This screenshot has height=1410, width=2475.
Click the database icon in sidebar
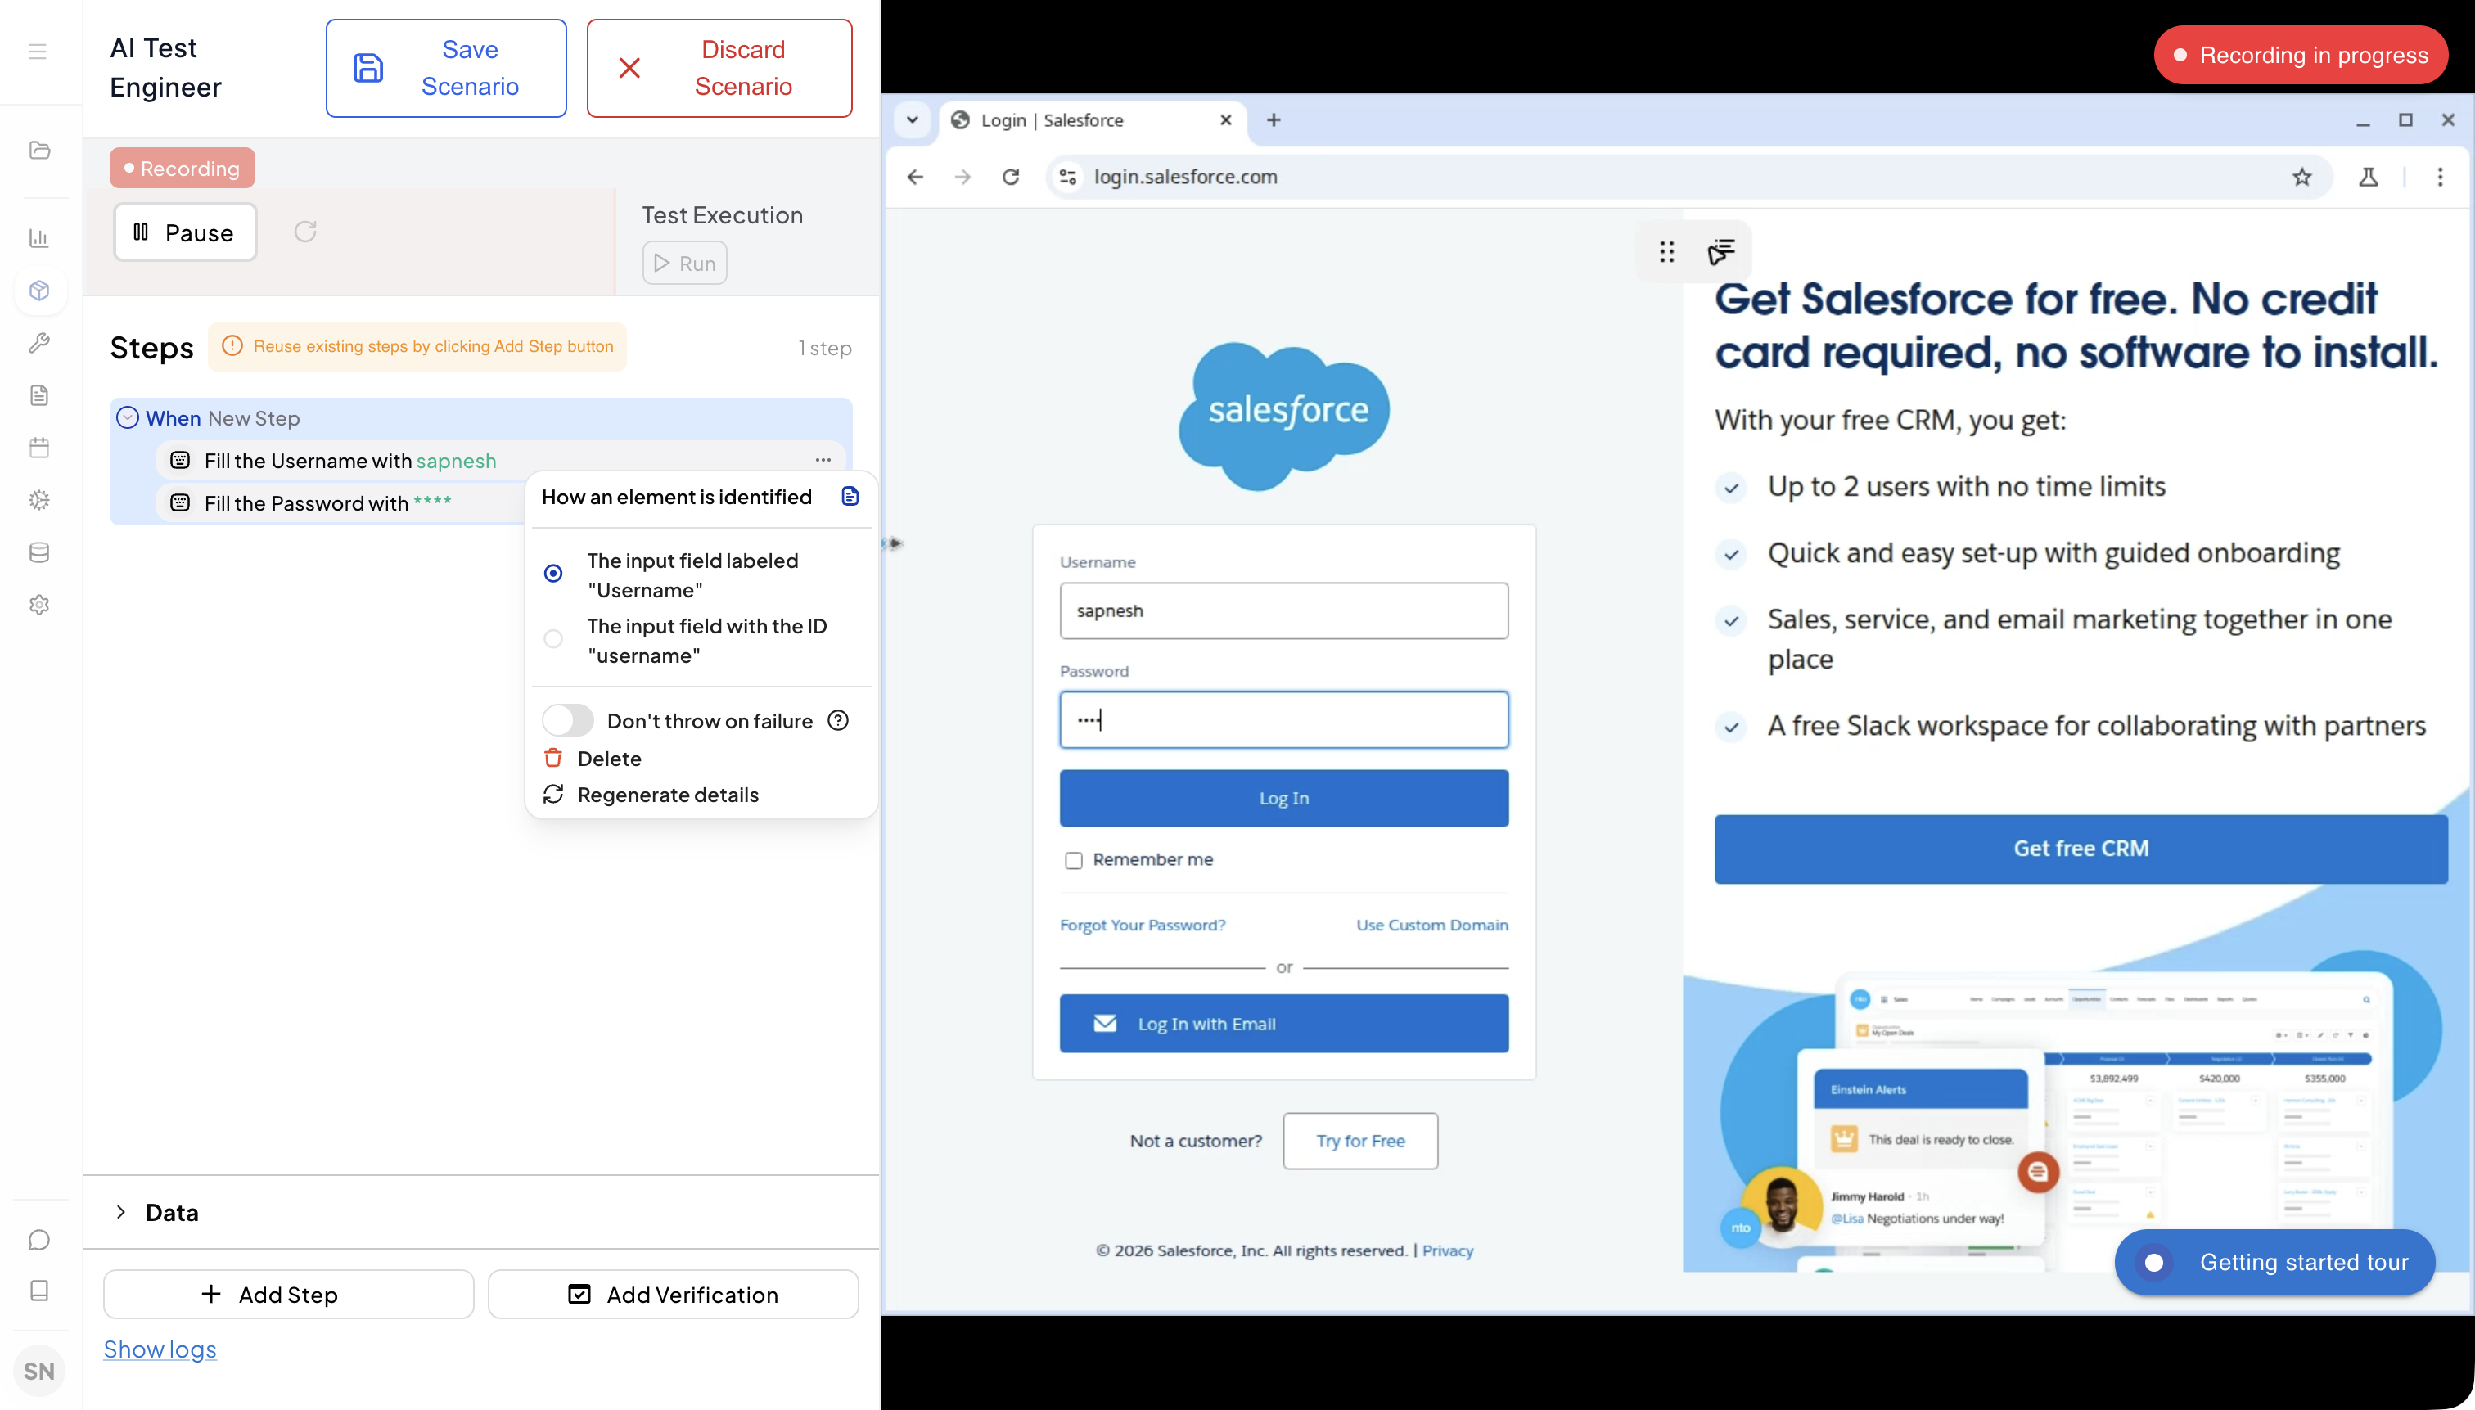tap(40, 552)
